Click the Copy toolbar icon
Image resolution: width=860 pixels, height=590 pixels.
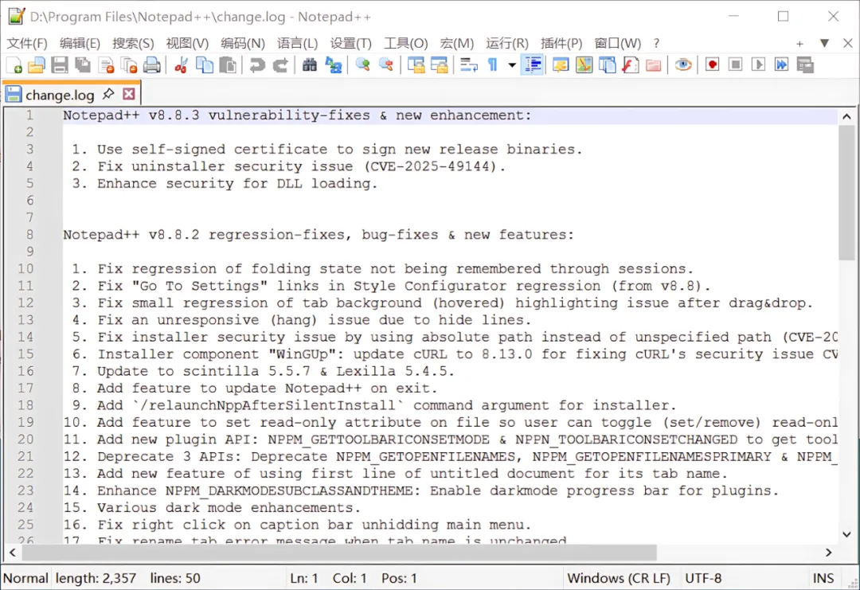[x=205, y=65]
